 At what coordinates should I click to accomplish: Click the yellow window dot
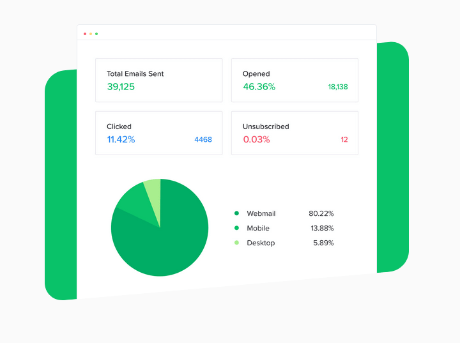pos(91,34)
